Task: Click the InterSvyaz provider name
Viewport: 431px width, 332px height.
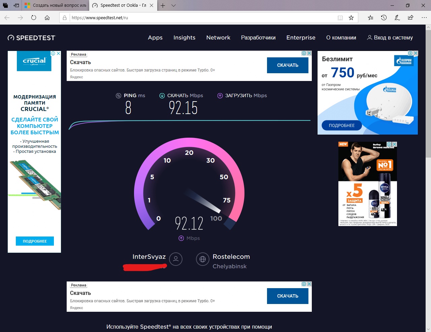Action: pos(149,257)
